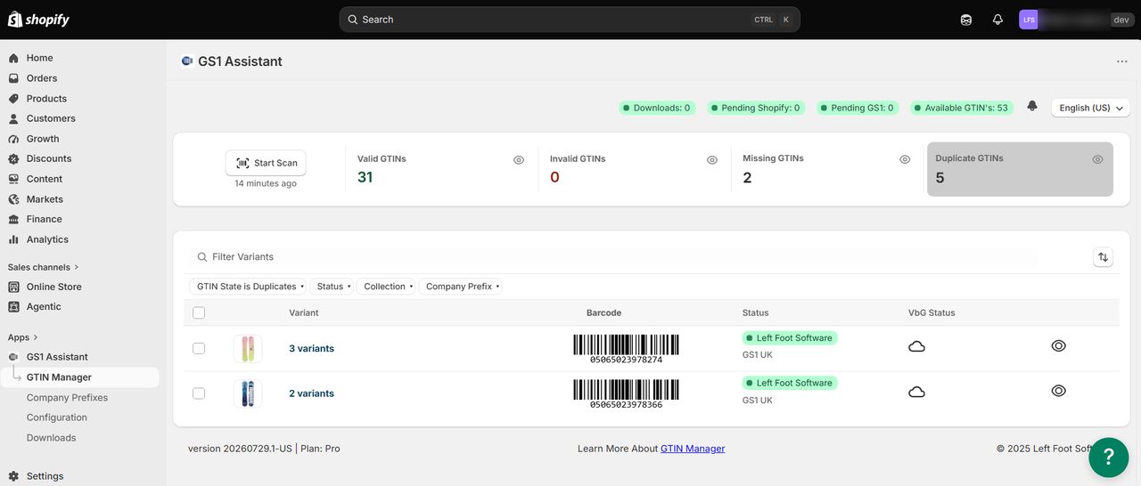Click the Online Store icon in sidebar
The image size is (1141, 486).
pos(13,287)
